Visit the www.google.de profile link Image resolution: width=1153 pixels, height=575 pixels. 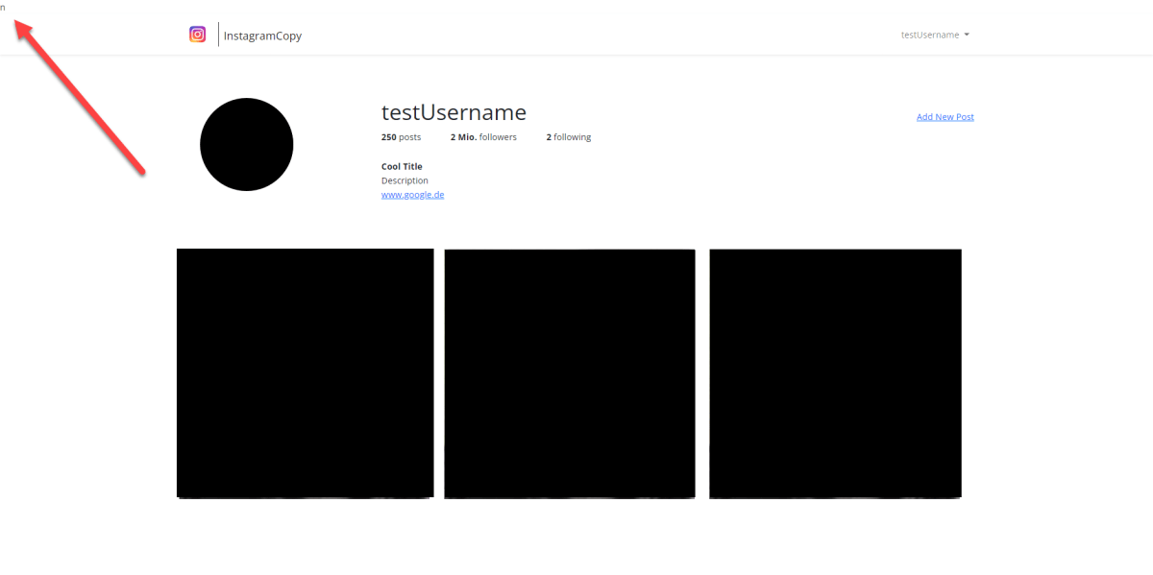[x=412, y=194]
